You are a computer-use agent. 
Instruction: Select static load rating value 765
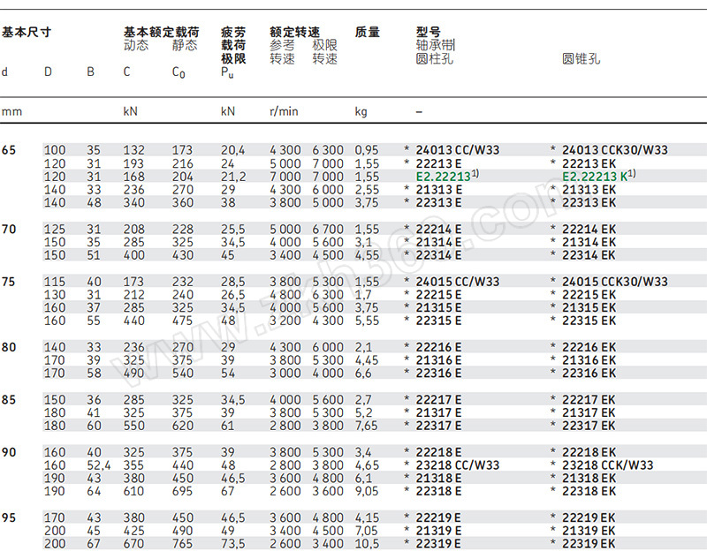pos(183,545)
